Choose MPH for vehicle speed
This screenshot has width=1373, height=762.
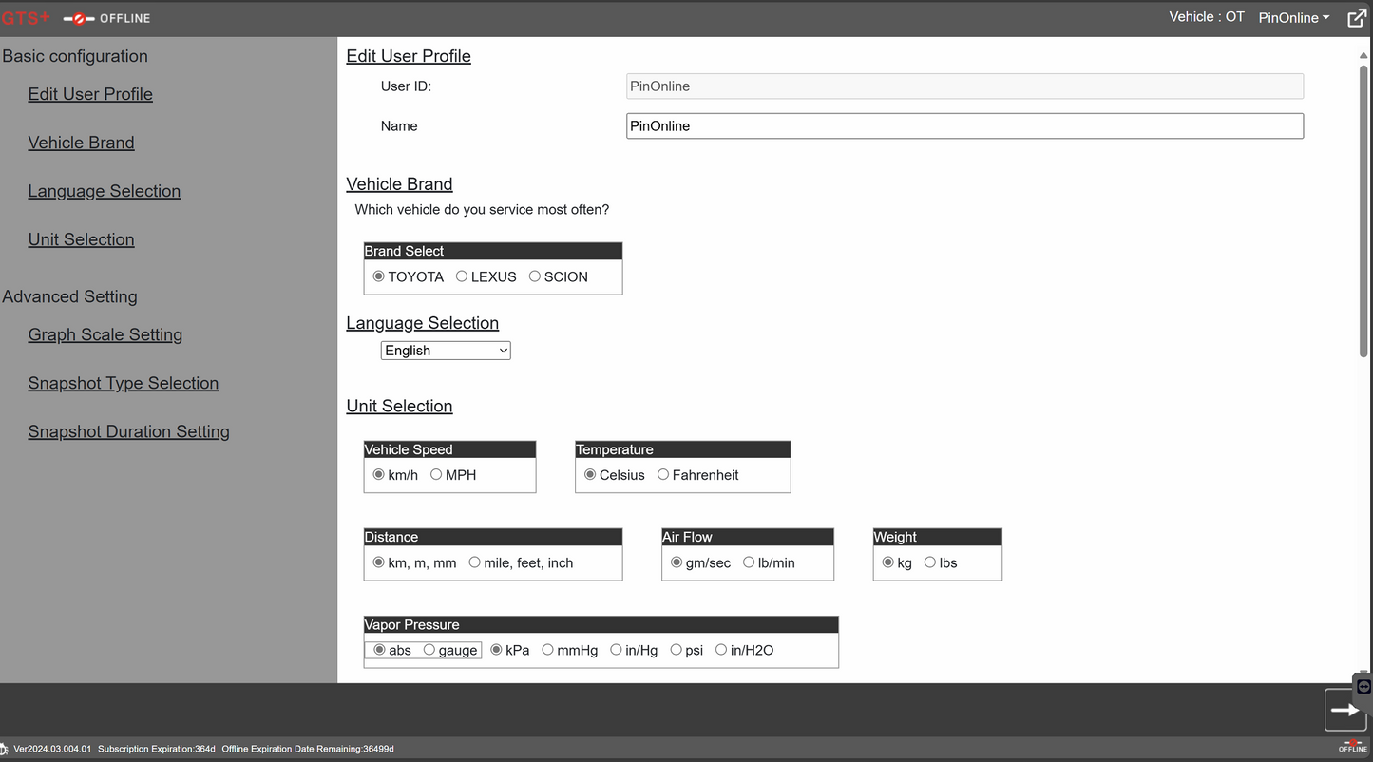click(x=436, y=475)
